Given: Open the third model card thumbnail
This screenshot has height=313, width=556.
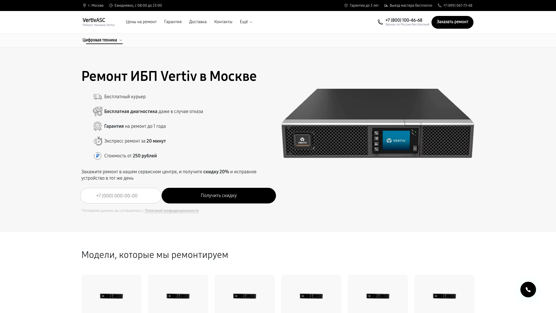Looking at the screenshot, I should point(245,296).
